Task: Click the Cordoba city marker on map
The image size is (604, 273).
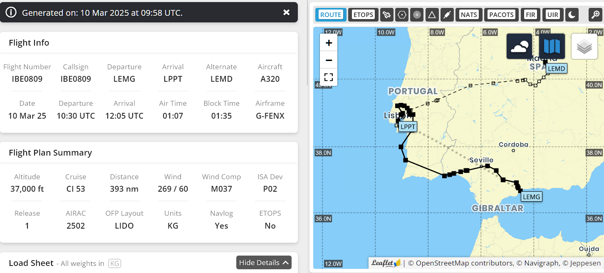Action: [513, 150]
